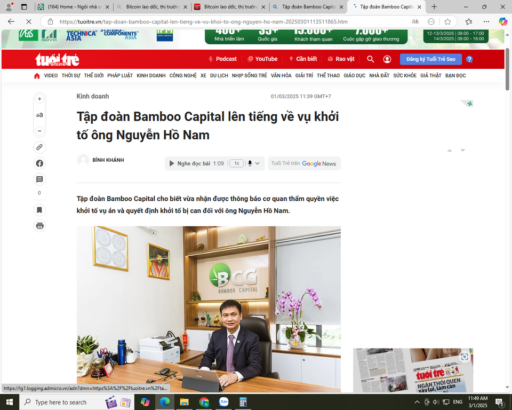Open the NHỊP SỐNG TRẺ menu item
The image size is (512, 410).
250,76
